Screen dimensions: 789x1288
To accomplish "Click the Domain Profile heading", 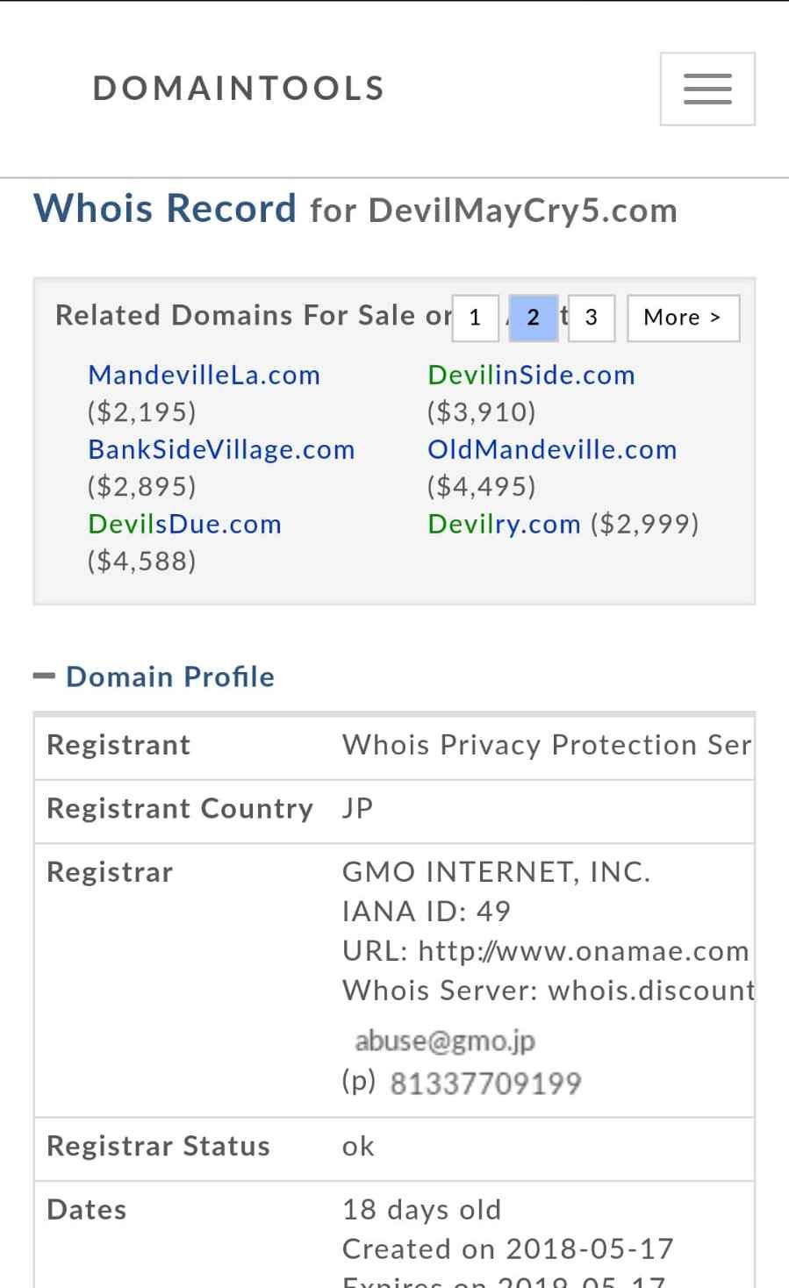I will [170, 676].
